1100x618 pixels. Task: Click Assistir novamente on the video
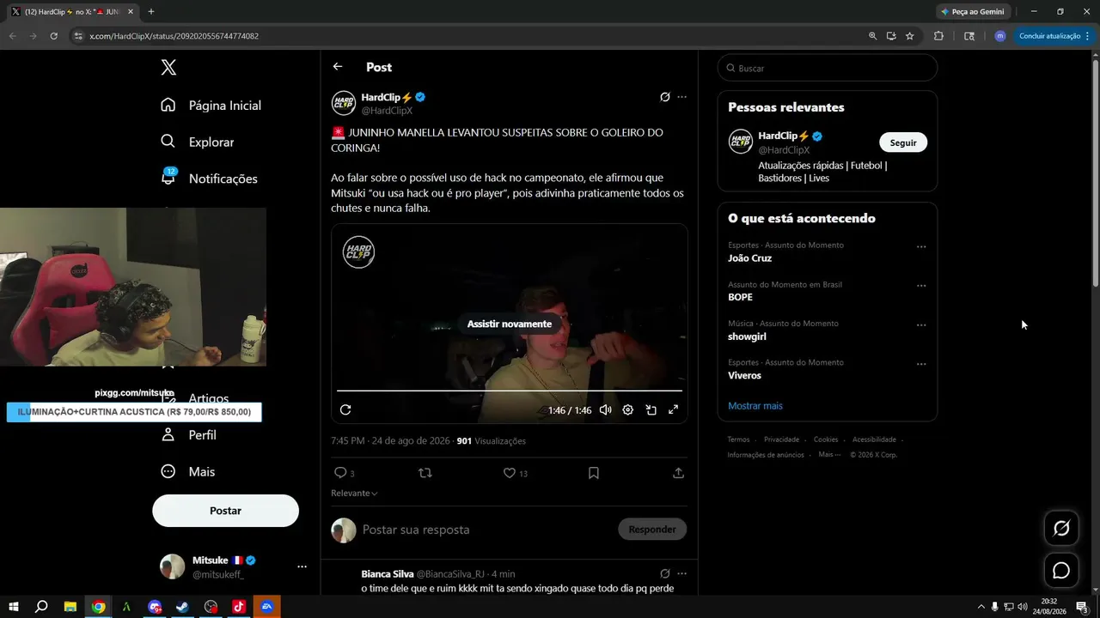click(x=510, y=324)
